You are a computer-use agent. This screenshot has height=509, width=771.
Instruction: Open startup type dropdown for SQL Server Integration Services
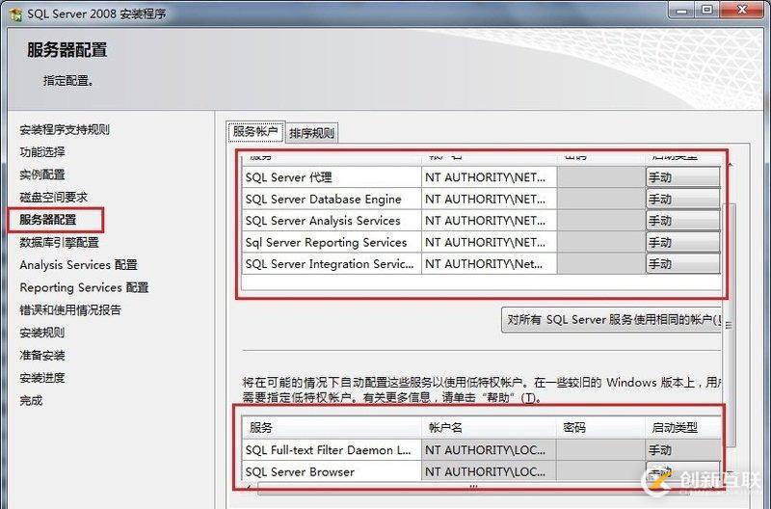click(682, 264)
